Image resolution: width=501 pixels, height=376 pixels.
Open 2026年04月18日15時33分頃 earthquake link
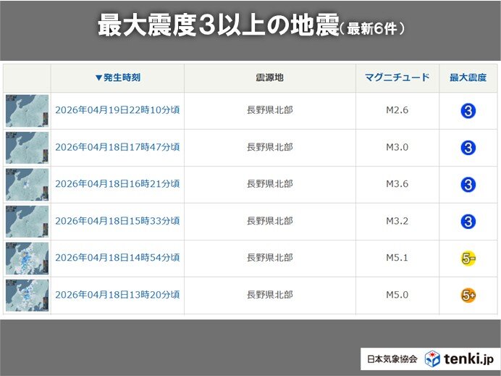pos(117,221)
